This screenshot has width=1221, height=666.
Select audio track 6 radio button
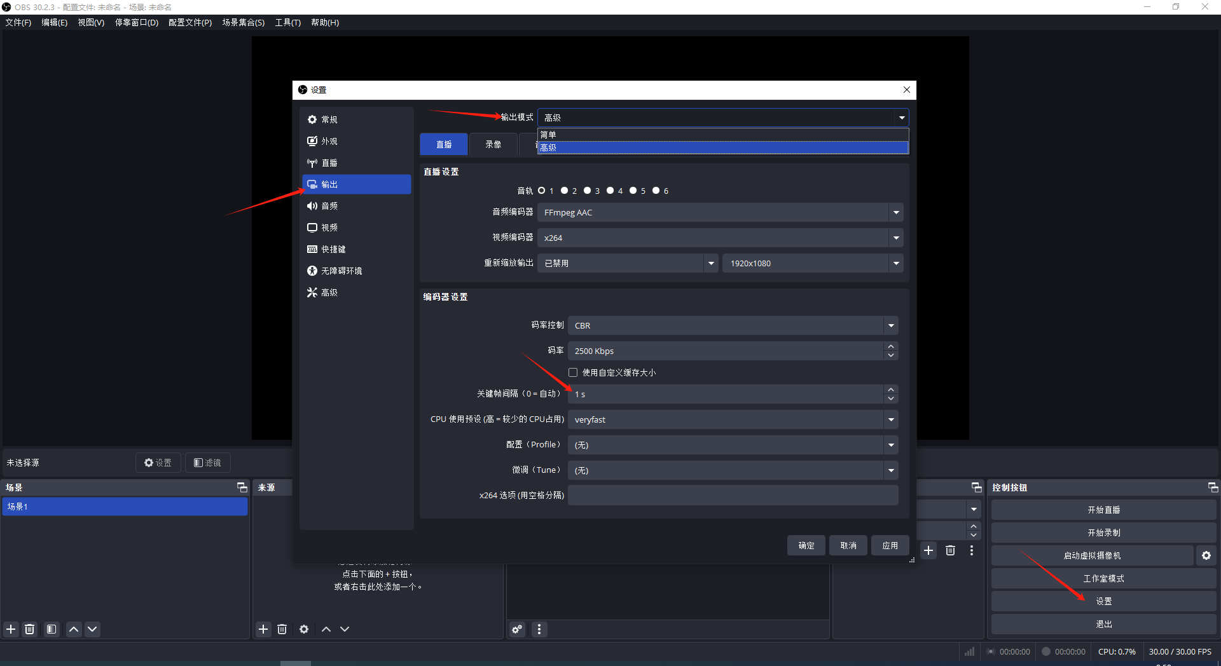pos(656,191)
